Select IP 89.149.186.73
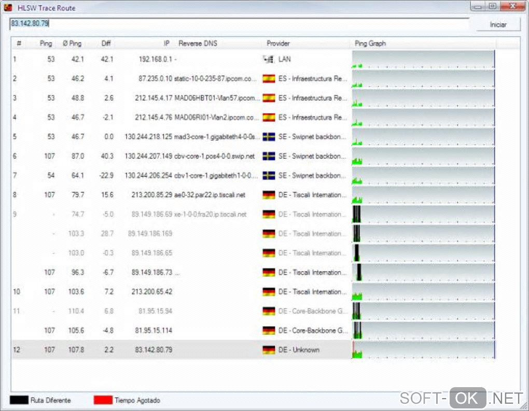 152,272
